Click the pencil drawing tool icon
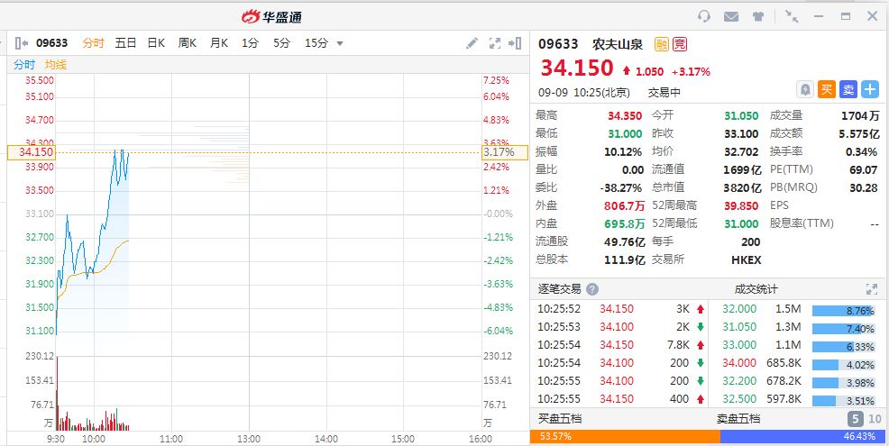Image resolution: width=889 pixels, height=446 pixels. coord(472,42)
